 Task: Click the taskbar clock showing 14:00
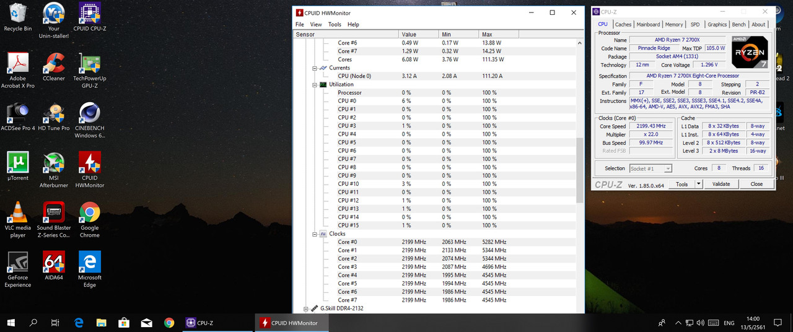[753, 323]
